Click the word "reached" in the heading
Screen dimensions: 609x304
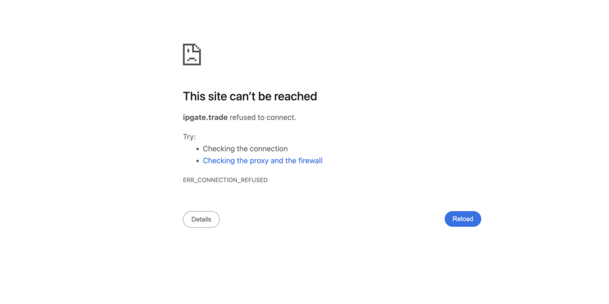point(296,96)
